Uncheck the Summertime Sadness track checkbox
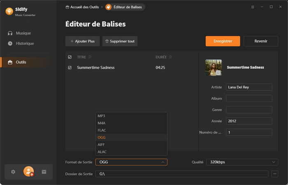Image resolution: width=288 pixels, height=185 pixels. tap(70, 67)
